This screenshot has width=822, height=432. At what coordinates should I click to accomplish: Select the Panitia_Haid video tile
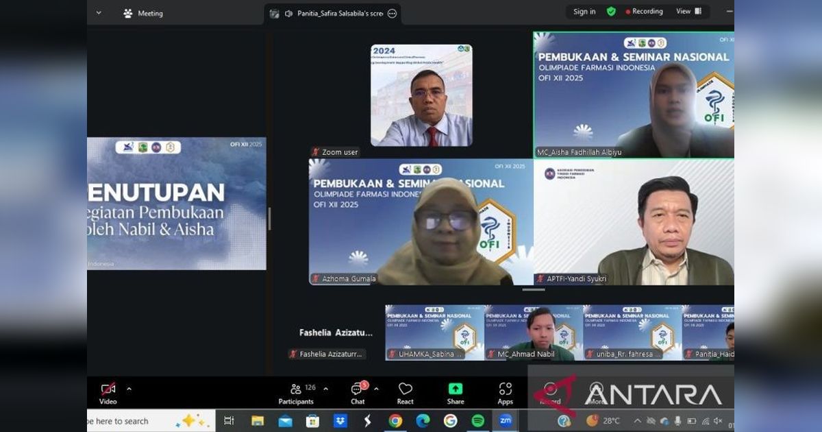click(x=708, y=333)
